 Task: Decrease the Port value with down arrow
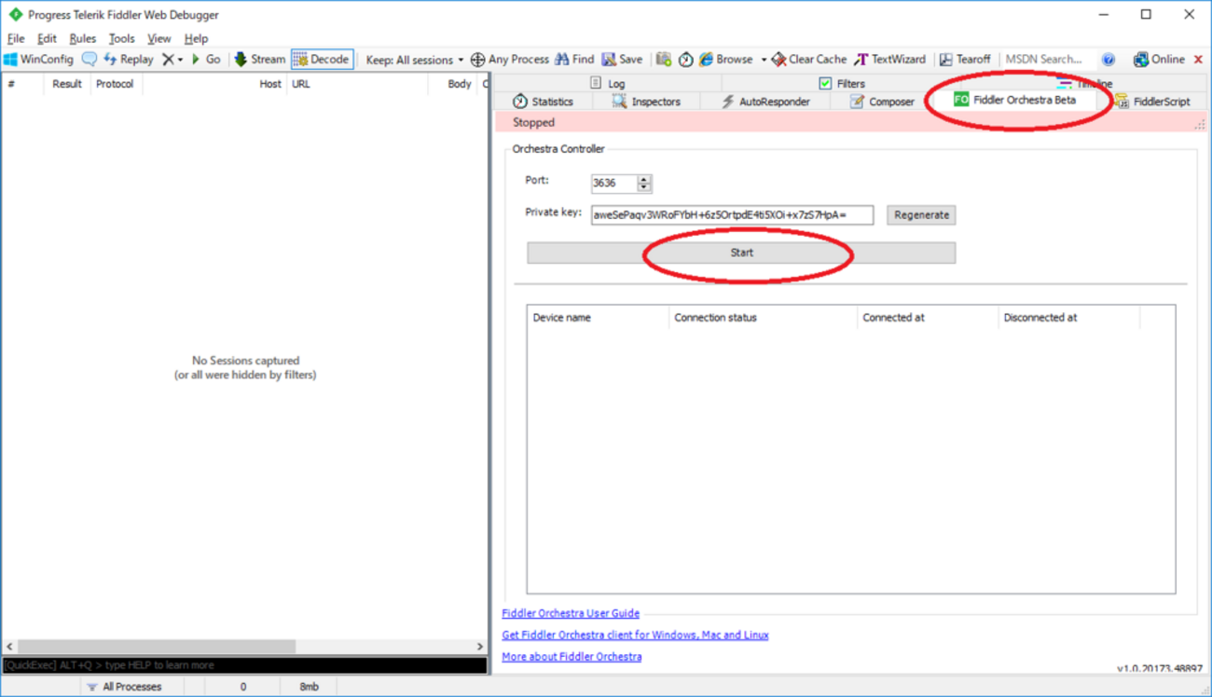644,187
